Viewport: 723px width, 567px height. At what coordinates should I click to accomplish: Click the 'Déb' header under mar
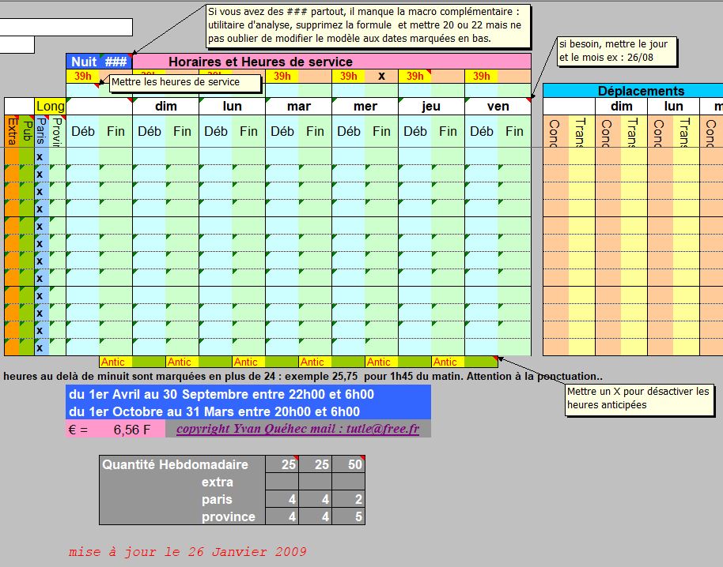pyautogui.click(x=282, y=131)
